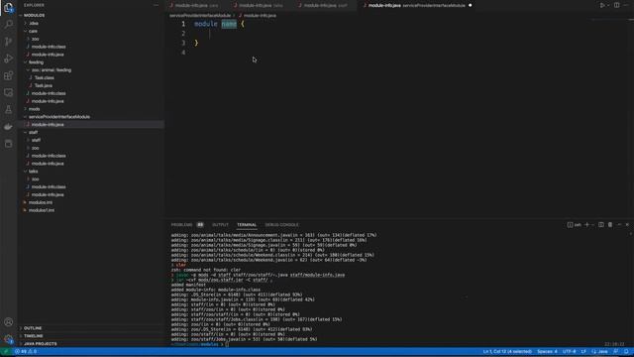Click the notifications bell in status bar

click(626, 351)
